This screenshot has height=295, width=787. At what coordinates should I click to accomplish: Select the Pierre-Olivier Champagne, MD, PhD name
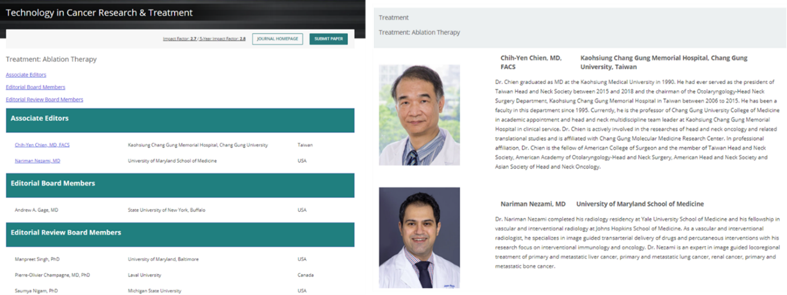pyautogui.click(x=53, y=275)
